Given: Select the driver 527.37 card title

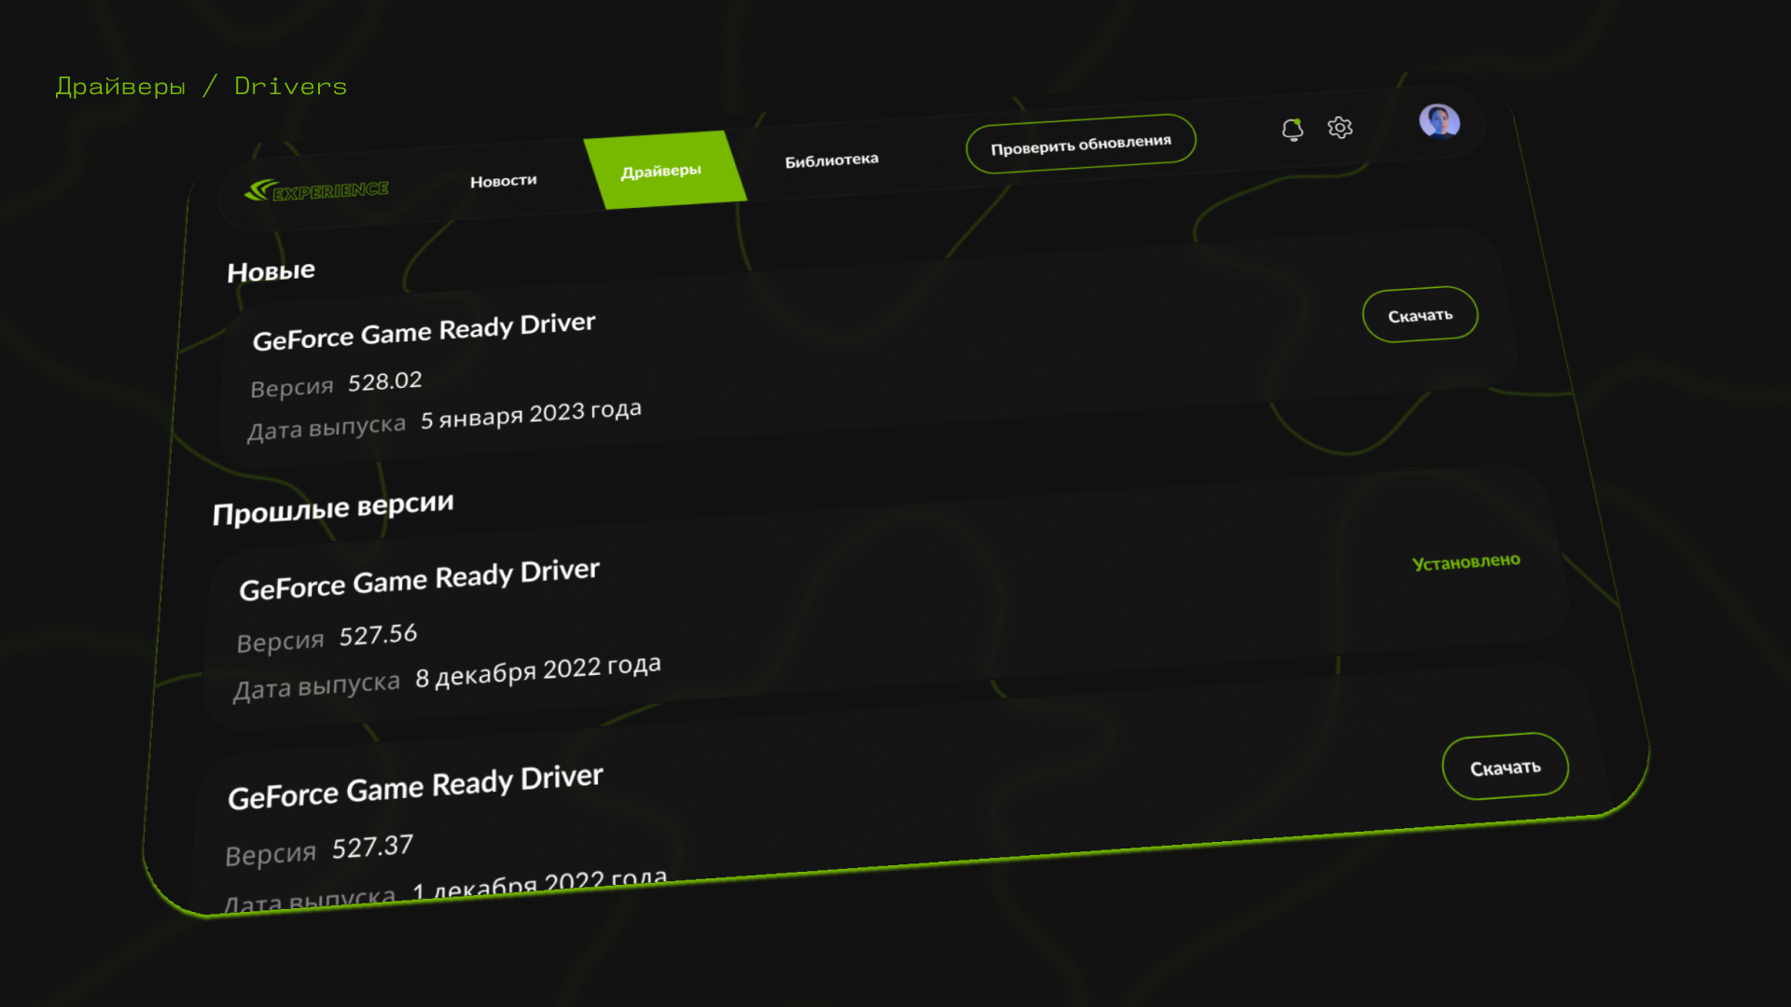Looking at the screenshot, I should pyautogui.click(x=415, y=788).
